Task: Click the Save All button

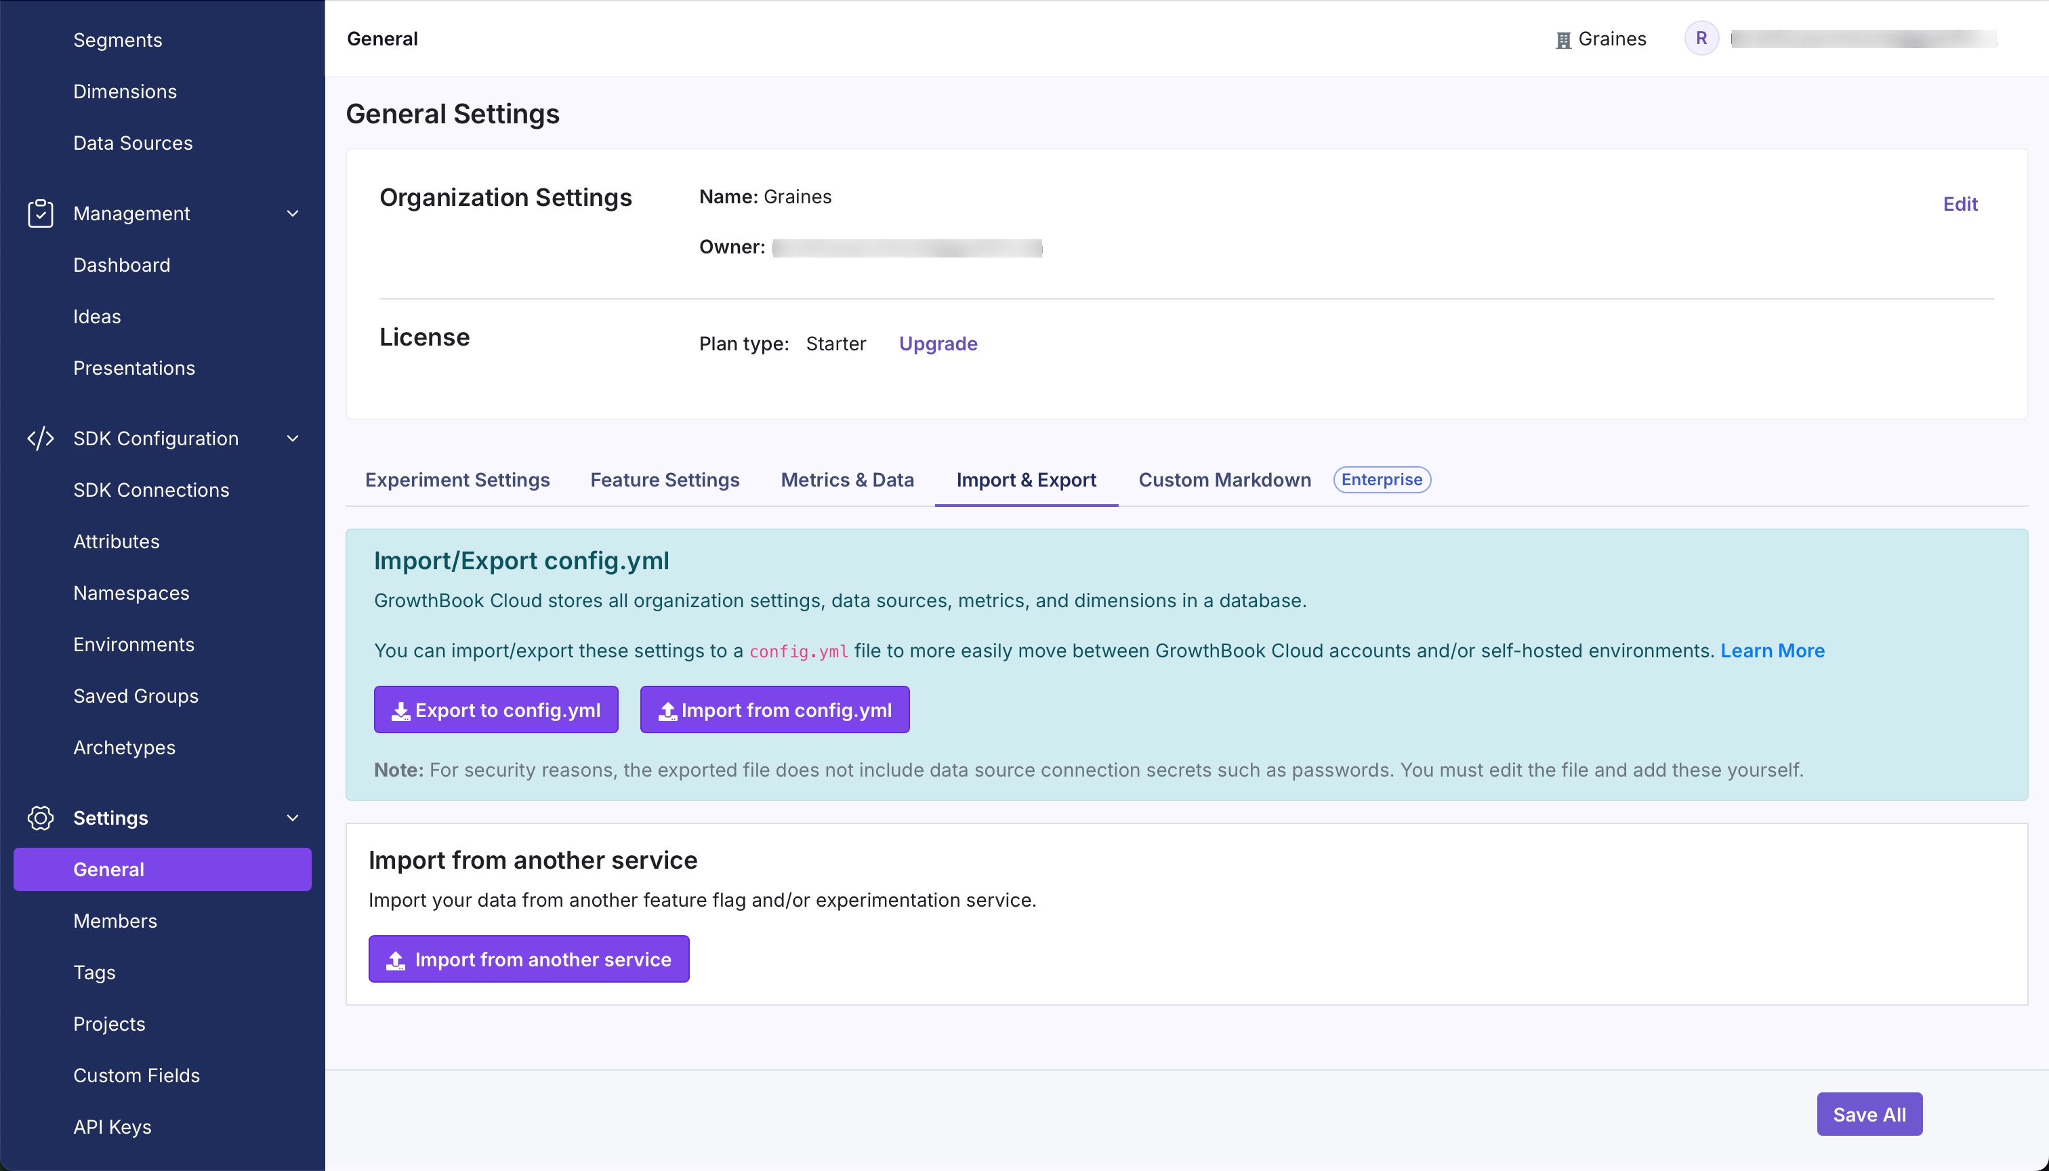Action: [1869, 1114]
